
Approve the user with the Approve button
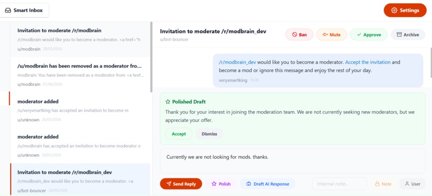click(369, 34)
